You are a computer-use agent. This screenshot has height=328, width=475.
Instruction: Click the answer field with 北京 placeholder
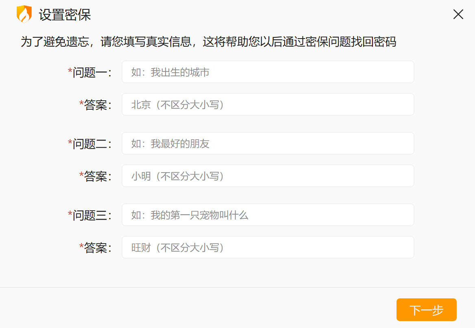[268, 105]
